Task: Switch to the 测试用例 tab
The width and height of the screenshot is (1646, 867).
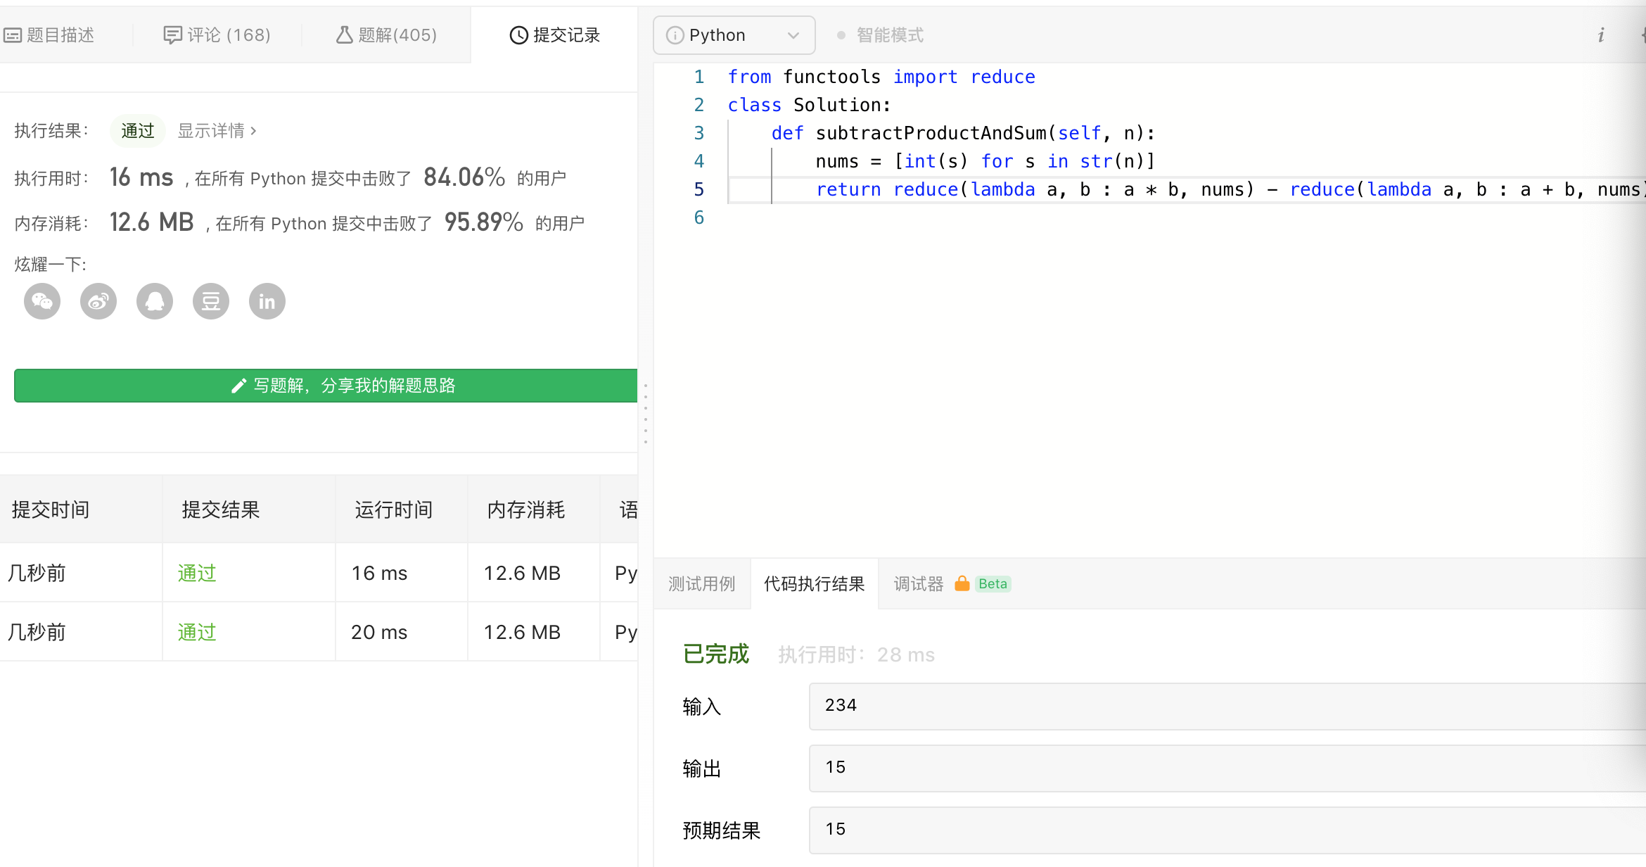Action: (701, 584)
